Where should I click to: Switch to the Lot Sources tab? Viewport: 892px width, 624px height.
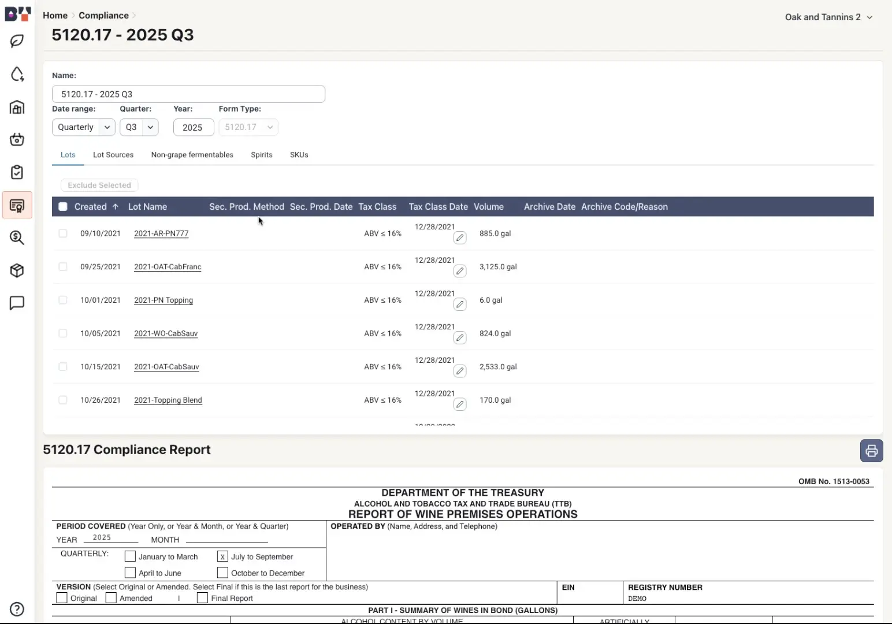click(113, 155)
